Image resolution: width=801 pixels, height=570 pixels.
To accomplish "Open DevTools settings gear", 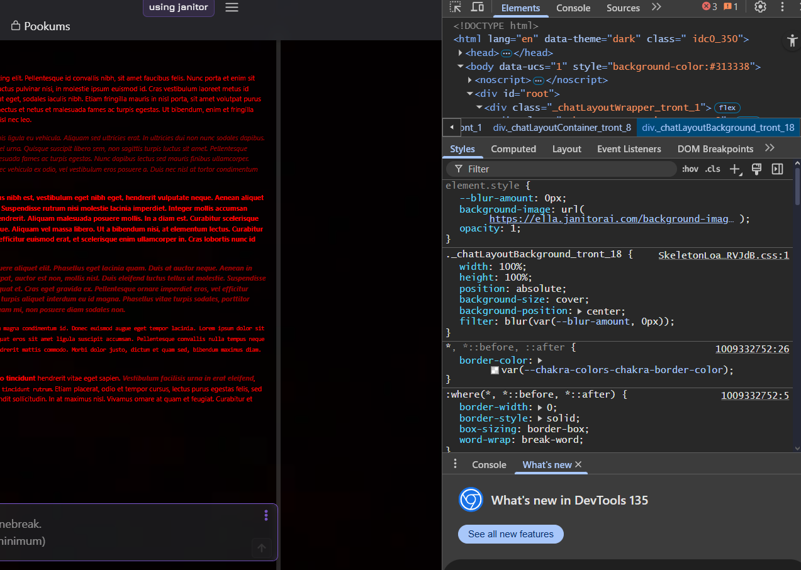I will [759, 8].
